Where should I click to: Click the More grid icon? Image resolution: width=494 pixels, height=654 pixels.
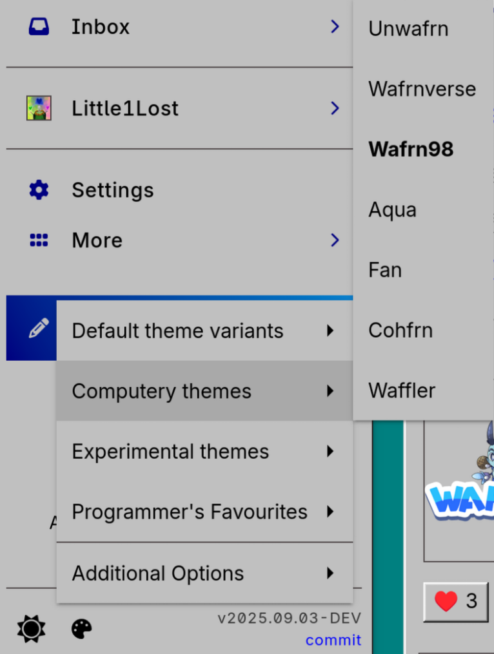39,240
